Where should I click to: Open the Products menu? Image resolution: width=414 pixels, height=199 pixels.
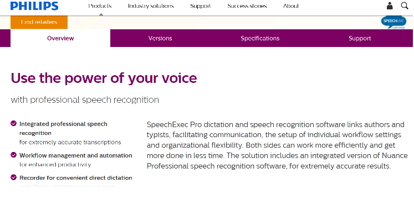pyautogui.click(x=100, y=6)
